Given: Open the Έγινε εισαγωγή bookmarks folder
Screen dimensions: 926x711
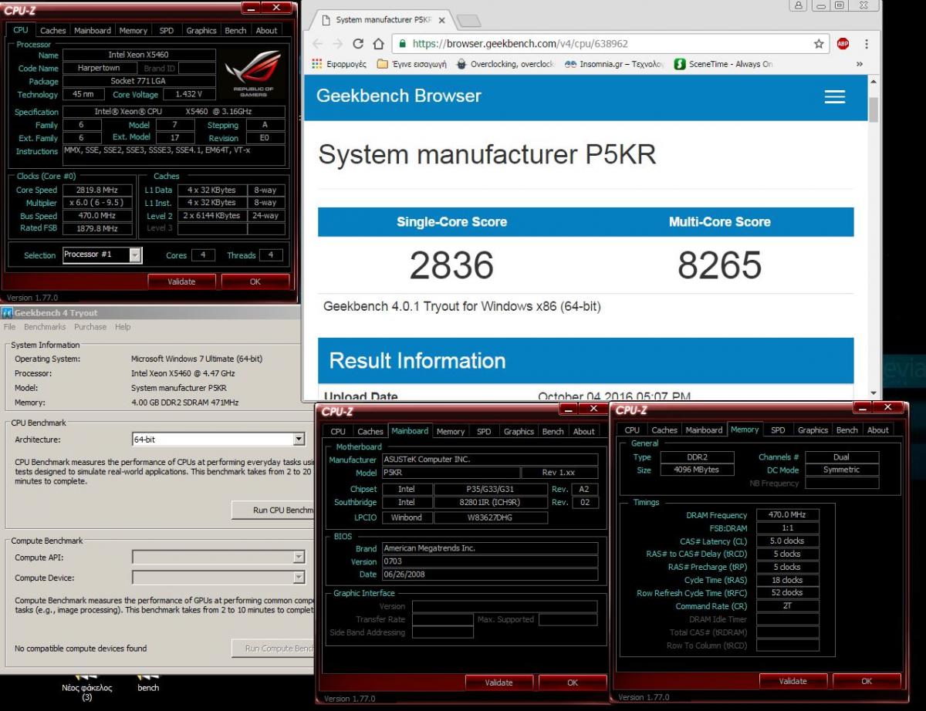Looking at the screenshot, I should [x=412, y=64].
